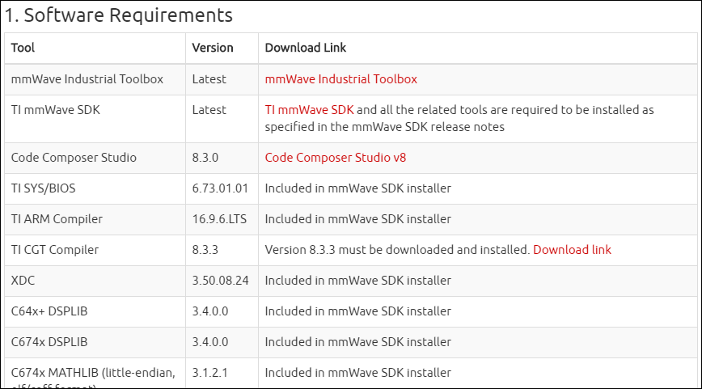Screen dimensions: 702x389
Task: Select the 3.50.08.24 version cell
Action: tap(222, 281)
